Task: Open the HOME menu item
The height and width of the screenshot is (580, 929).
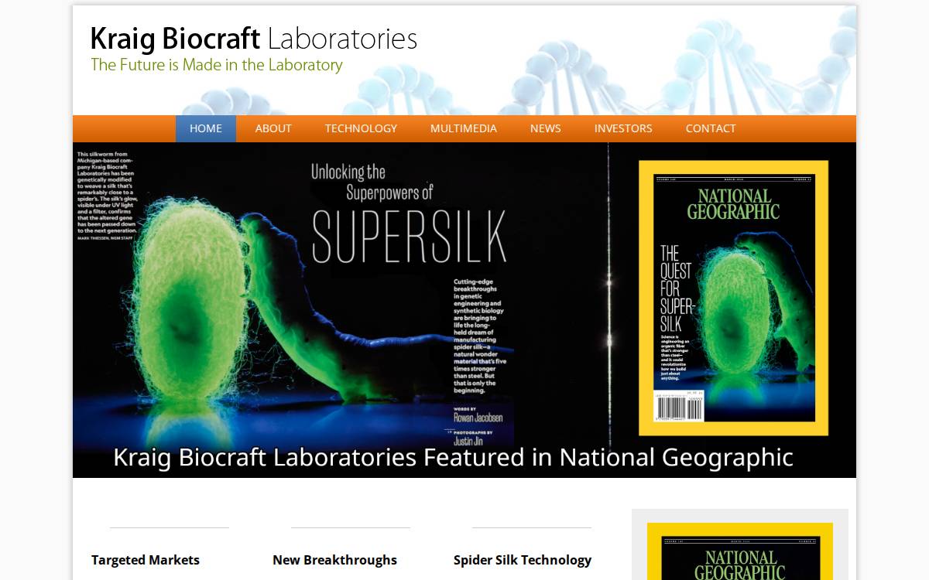Action: pos(206,128)
